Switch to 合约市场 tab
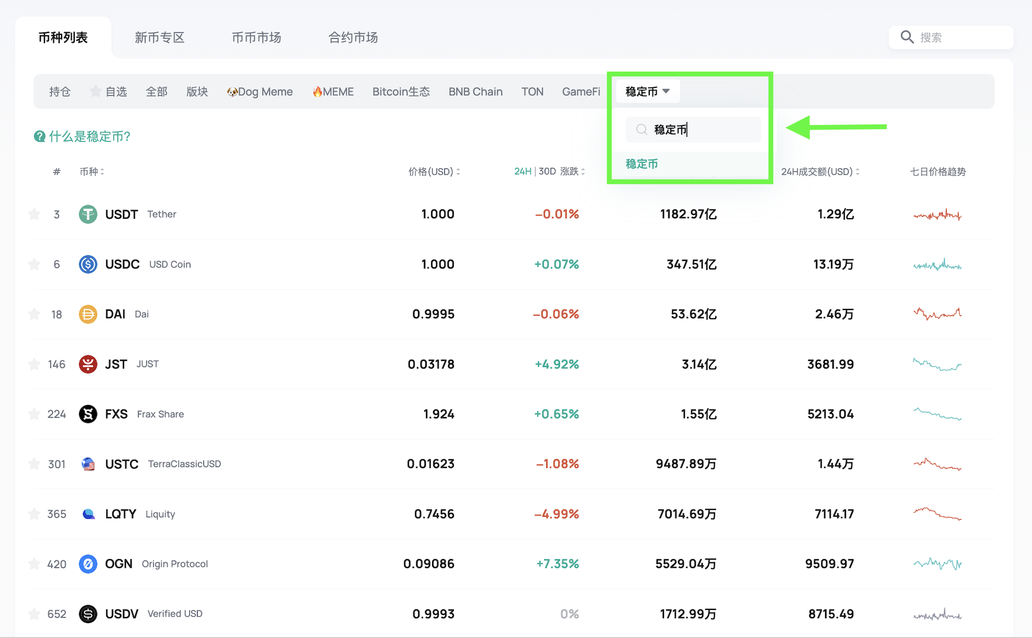 coord(353,38)
